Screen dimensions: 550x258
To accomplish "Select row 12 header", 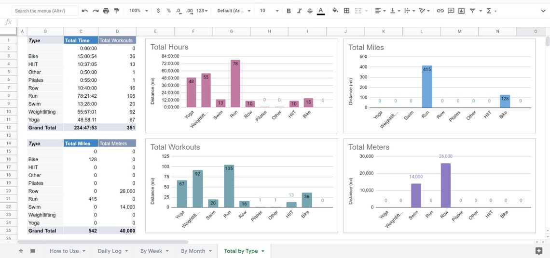I will click(8, 128).
